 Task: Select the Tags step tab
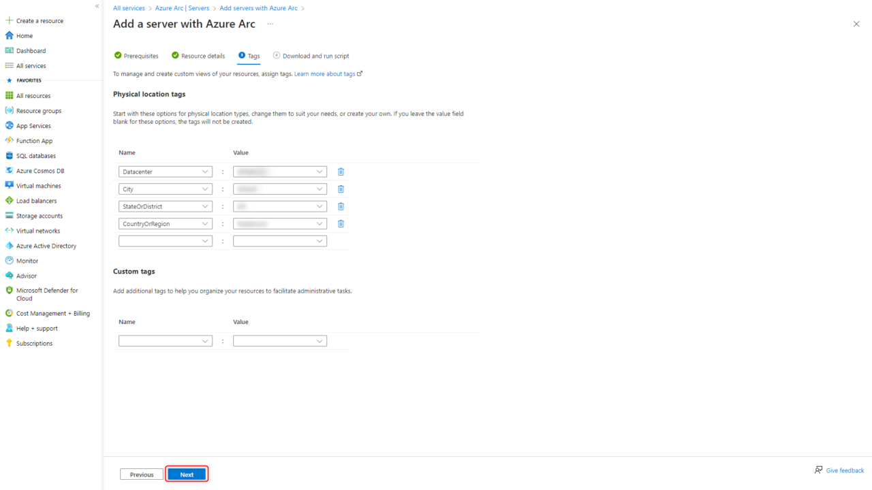(x=249, y=56)
